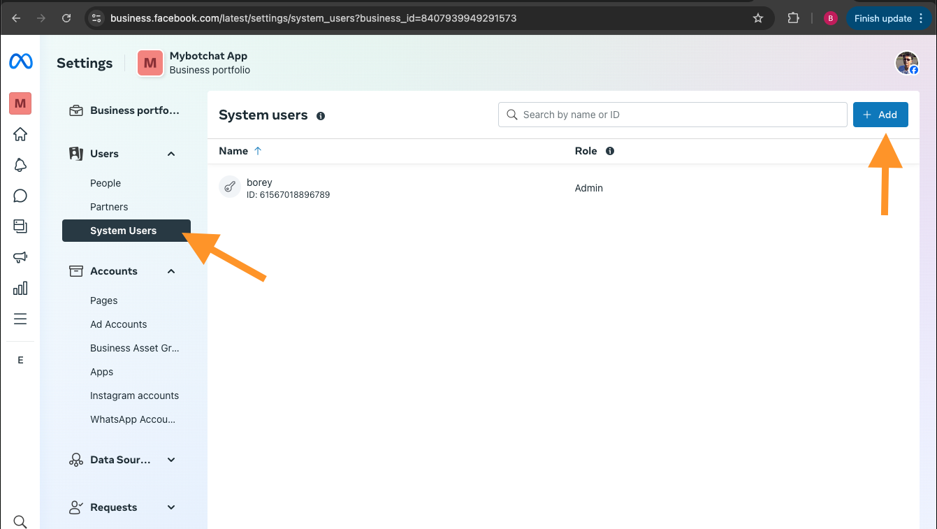Open the insights bar chart icon
Viewport: 937px width, 529px height.
tap(20, 288)
